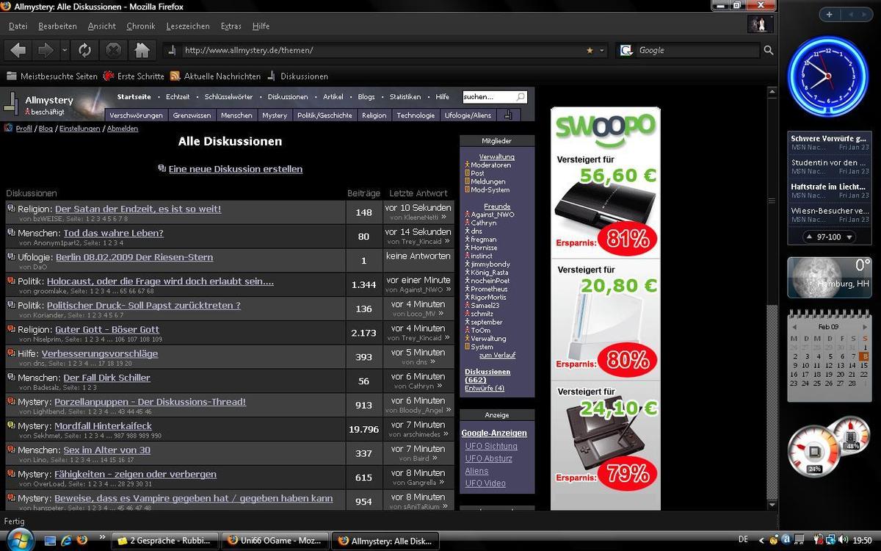Screen dimensions: 881x551
Task: Reload the current page
Action: pyautogui.click(x=85, y=50)
